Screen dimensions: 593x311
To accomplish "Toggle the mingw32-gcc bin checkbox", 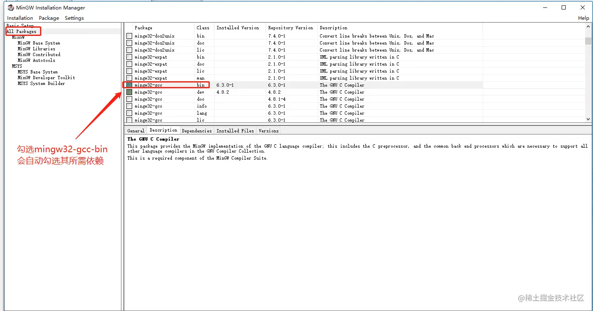I will (x=129, y=85).
